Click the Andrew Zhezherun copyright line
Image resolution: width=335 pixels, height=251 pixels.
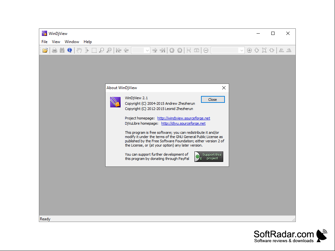point(160,103)
